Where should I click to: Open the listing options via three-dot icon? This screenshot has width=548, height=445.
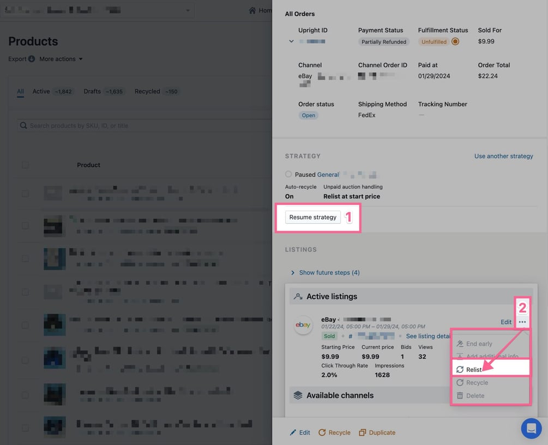[522, 322]
